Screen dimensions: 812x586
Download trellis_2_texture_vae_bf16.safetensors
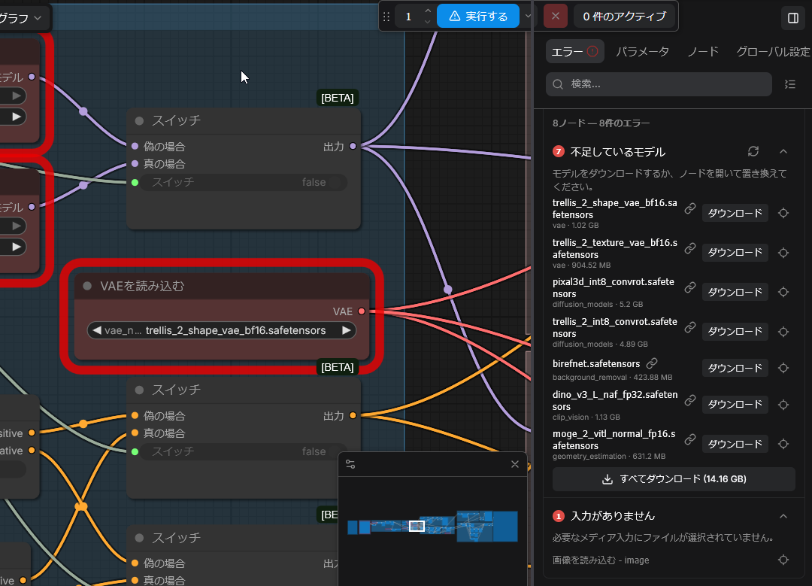(x=735, y=252)
